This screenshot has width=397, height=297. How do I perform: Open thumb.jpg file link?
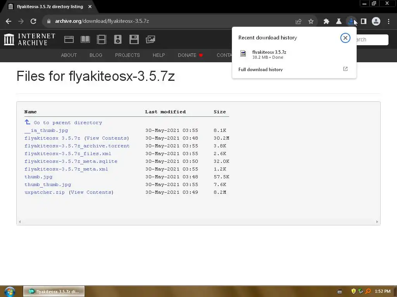click(38, 177)
